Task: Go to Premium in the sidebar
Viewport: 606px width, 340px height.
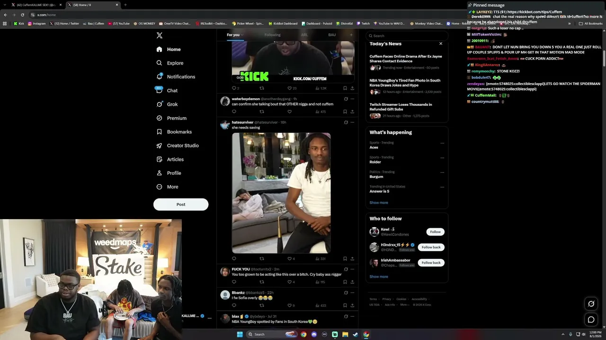Action: [x=171, y=118]
